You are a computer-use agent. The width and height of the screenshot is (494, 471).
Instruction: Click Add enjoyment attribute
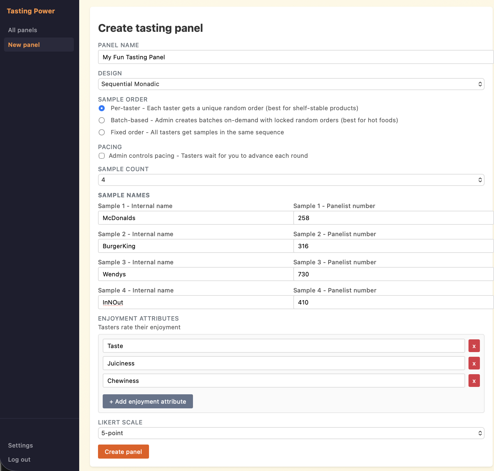[148, 401]
